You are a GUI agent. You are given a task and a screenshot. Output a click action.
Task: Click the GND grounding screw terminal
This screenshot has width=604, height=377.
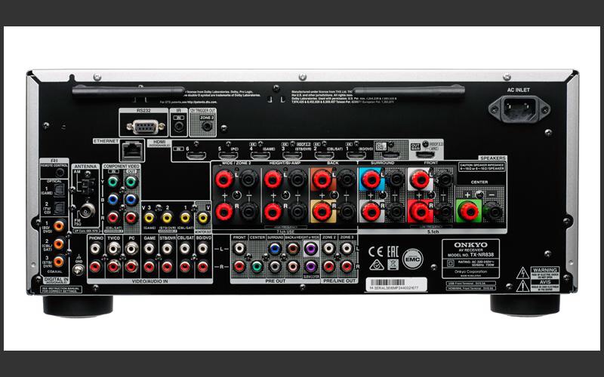(79, 270)
